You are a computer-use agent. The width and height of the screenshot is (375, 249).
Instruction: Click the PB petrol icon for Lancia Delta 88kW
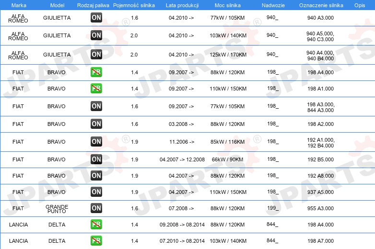point(96,225)
